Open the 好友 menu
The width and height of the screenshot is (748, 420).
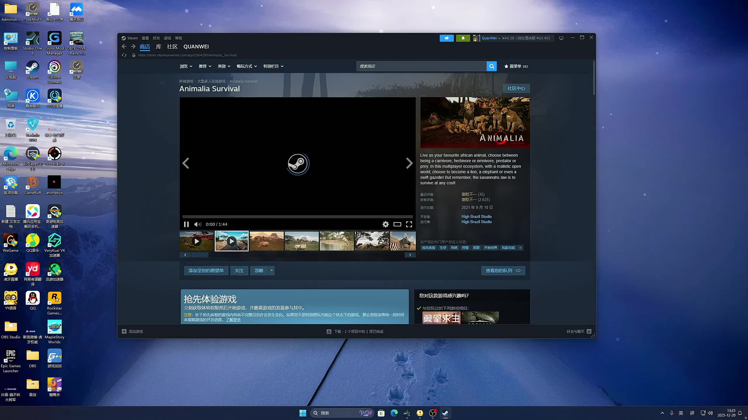[x=156, y=38]
